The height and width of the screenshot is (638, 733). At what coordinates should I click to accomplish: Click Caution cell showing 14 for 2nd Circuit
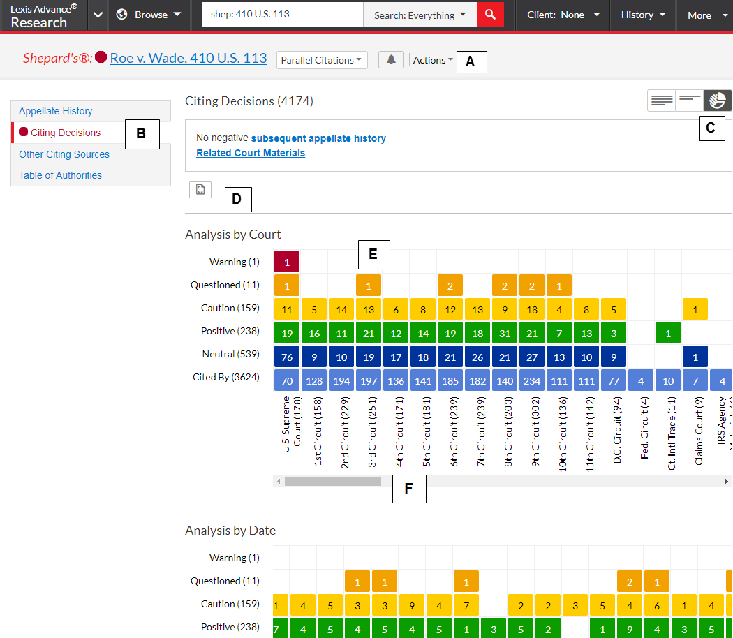click(x=341, y=309)
